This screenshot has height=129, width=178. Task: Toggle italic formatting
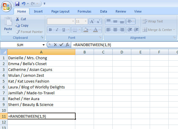(57, 30)
